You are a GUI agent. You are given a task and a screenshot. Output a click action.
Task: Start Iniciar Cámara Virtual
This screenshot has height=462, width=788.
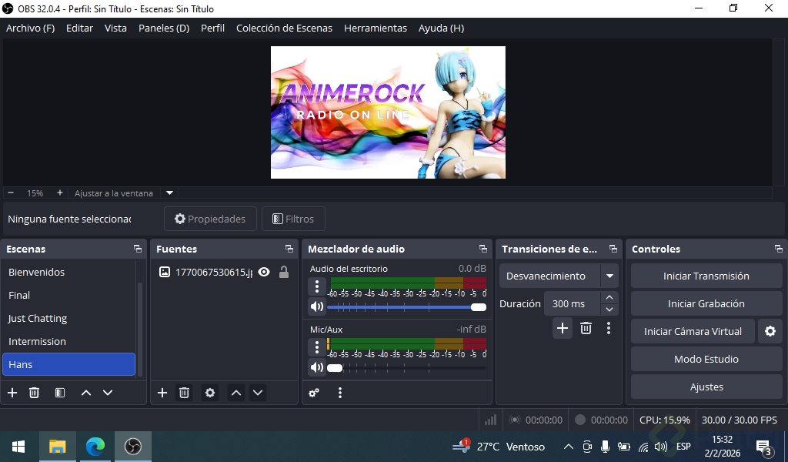click(x=693, y=331)
